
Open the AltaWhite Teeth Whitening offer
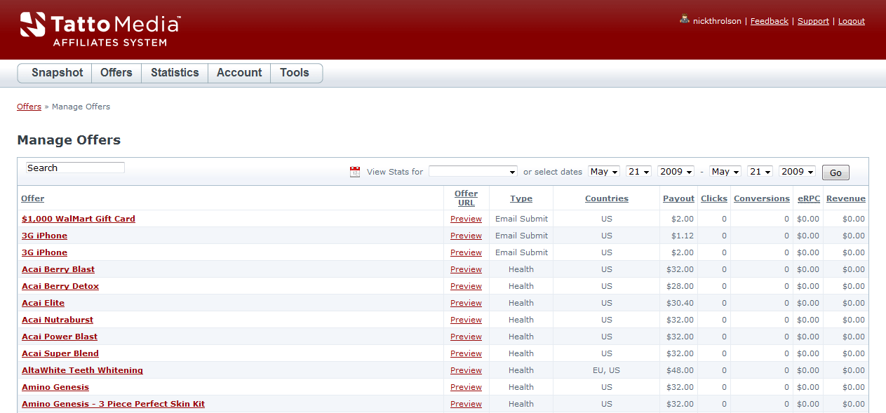click(x=82, y=370)
